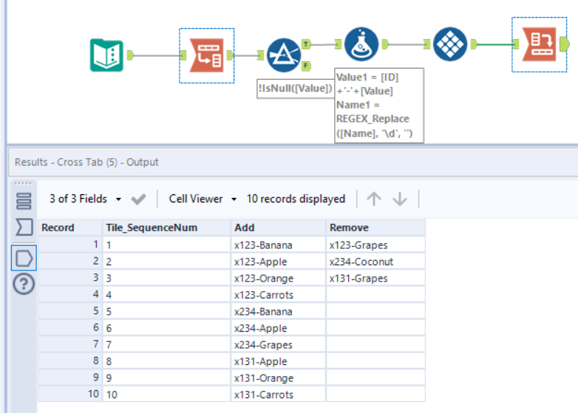Click the apply checkmark beside Fields
578x413 pixels.
coord(138,199)
